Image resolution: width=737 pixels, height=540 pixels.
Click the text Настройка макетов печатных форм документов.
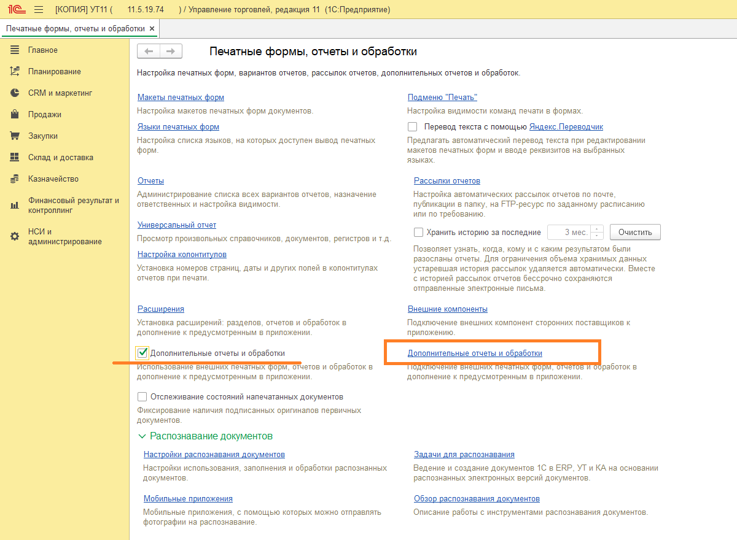[225, 111]
